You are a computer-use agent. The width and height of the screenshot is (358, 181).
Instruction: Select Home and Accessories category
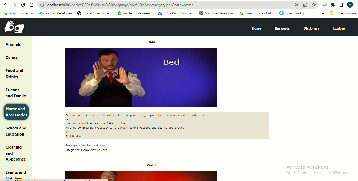click(x=16, y=112)
